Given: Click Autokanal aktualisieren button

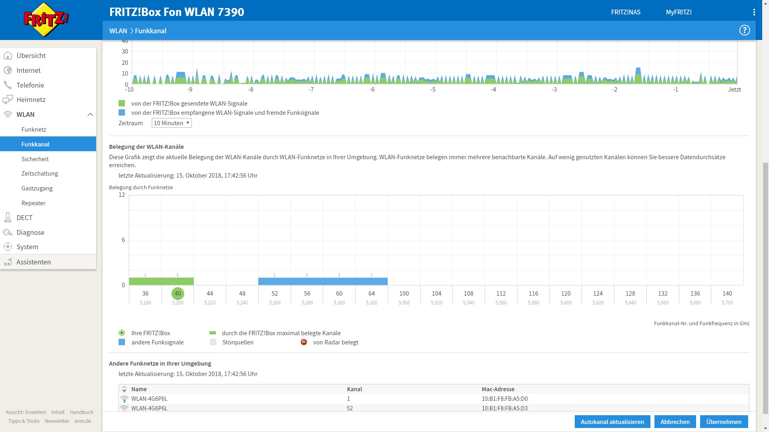Looking at the screenshot, I should [612, 422].
